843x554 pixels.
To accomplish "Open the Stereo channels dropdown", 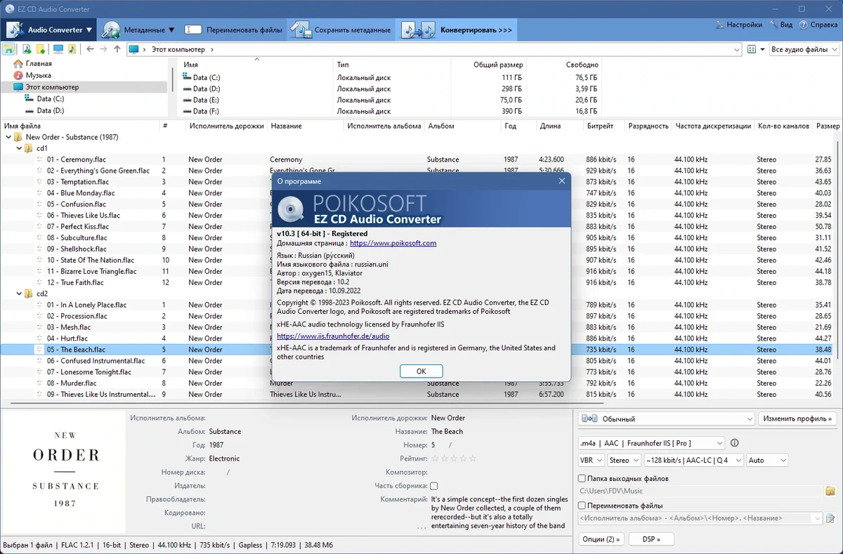I will 624,461.
